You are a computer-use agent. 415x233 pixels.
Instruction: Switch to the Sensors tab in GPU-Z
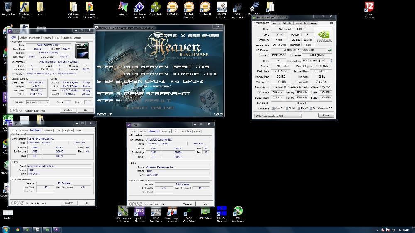(x=276, y=23)
